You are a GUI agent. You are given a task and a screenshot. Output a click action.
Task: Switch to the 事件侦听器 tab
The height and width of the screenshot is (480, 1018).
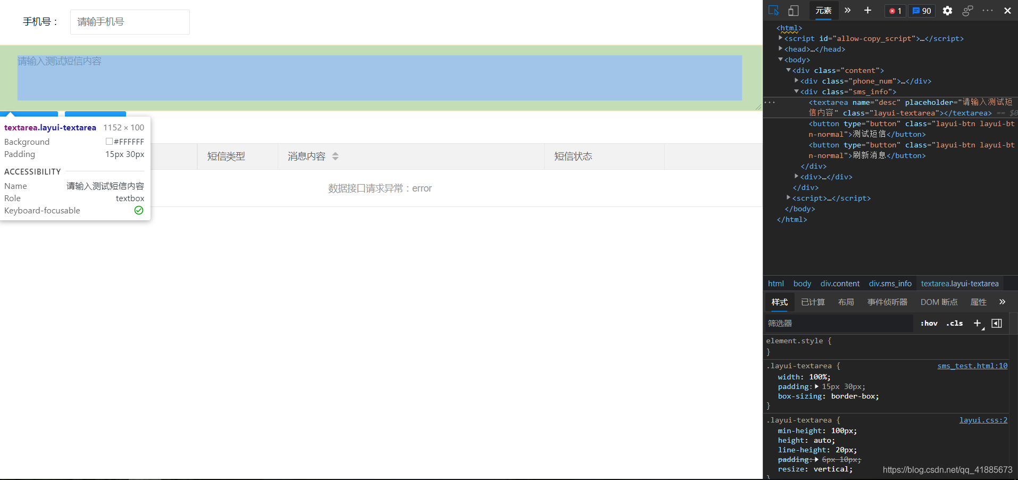click(887, 302)
